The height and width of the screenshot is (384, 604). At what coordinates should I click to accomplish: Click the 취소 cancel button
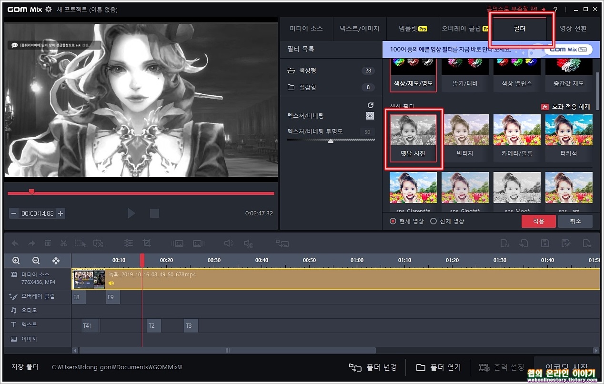575,221
